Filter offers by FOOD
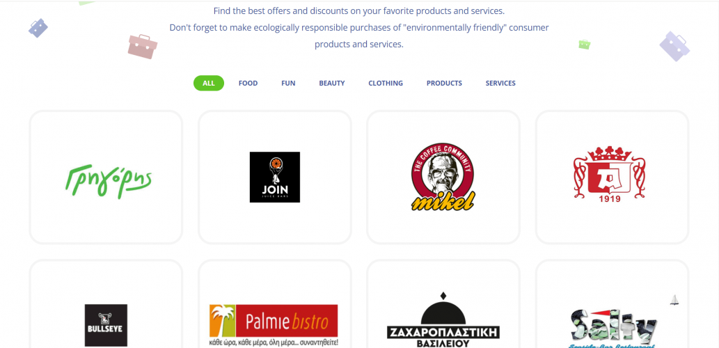The width and height of the screenshot is (719, 348). [248, 83]
